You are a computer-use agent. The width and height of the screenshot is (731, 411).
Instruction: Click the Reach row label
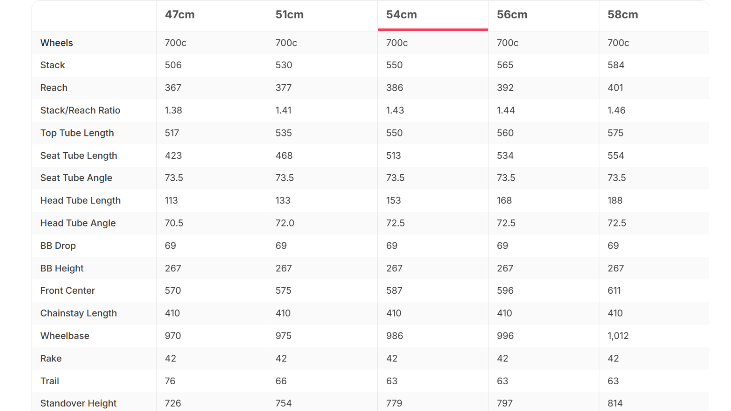[x=54, y=88]
